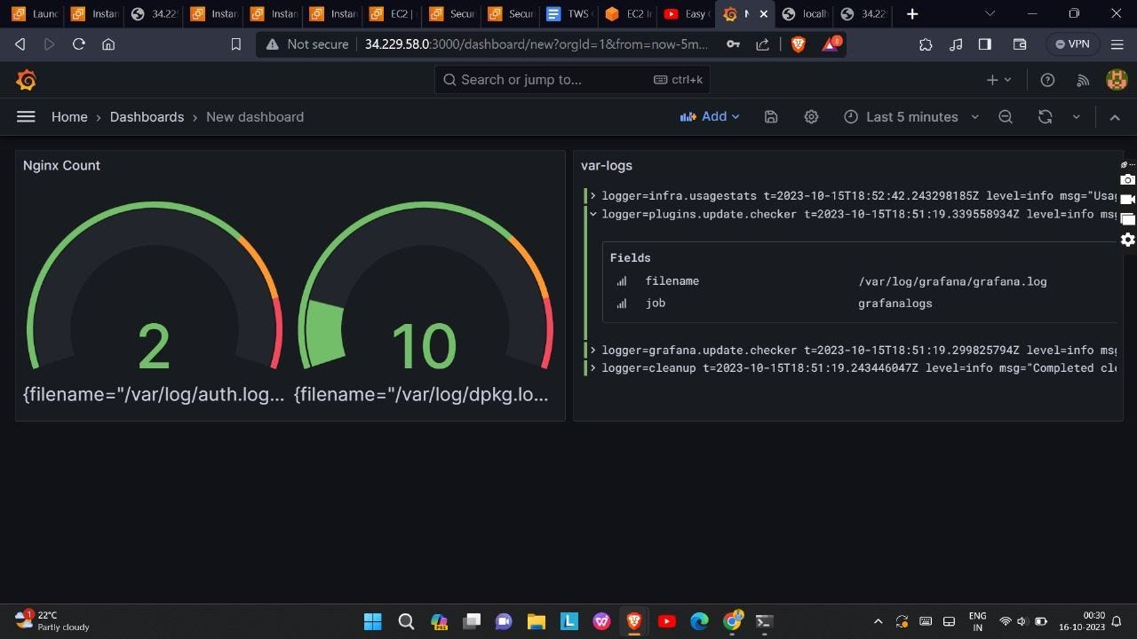The height and width of the screenshot is (639, 1137).
Task: Open the Last 5 minutes time range dropdown
Action: (x=911, y=116)
